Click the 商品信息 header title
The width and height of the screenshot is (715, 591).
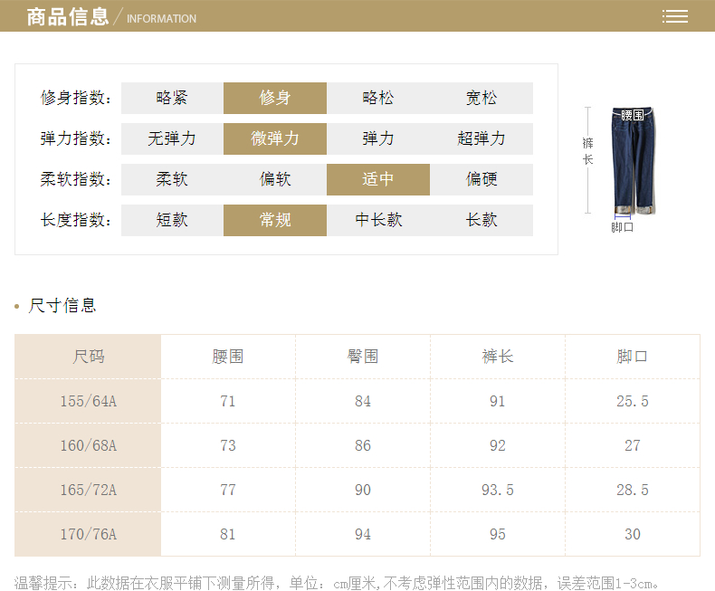pos(68,16)
